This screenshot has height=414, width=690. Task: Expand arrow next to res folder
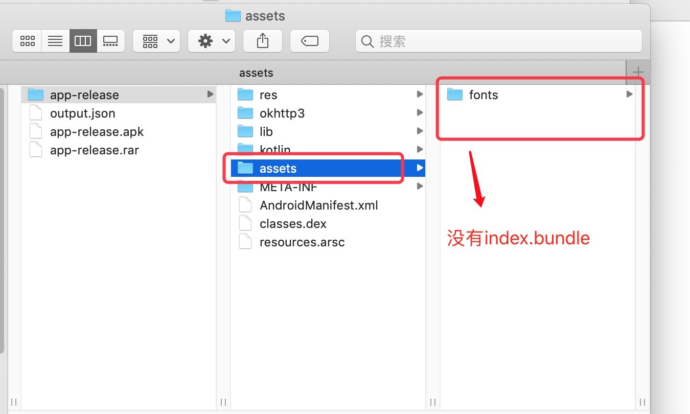click(420, 94)
